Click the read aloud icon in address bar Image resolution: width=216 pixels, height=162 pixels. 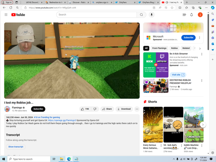coord(160,8)
